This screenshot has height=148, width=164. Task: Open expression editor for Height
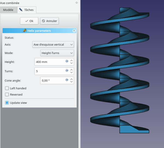(x=67, y=61)
